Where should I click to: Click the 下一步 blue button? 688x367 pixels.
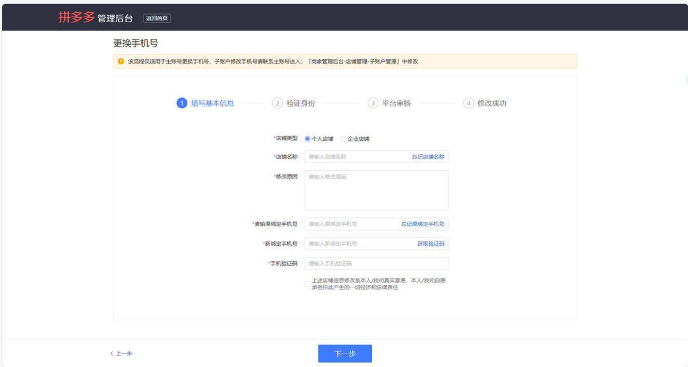point(345,354)
